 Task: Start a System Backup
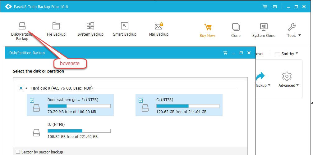pos(90,29)
